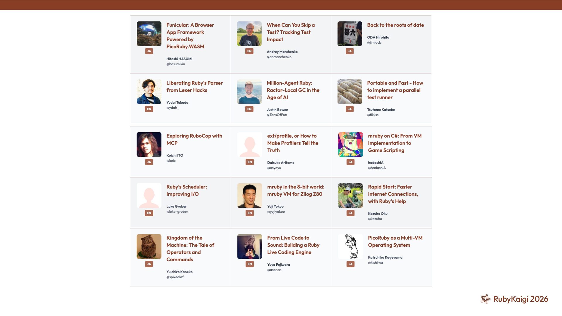Click the @spikeolaf handle

tap(175, 277)
